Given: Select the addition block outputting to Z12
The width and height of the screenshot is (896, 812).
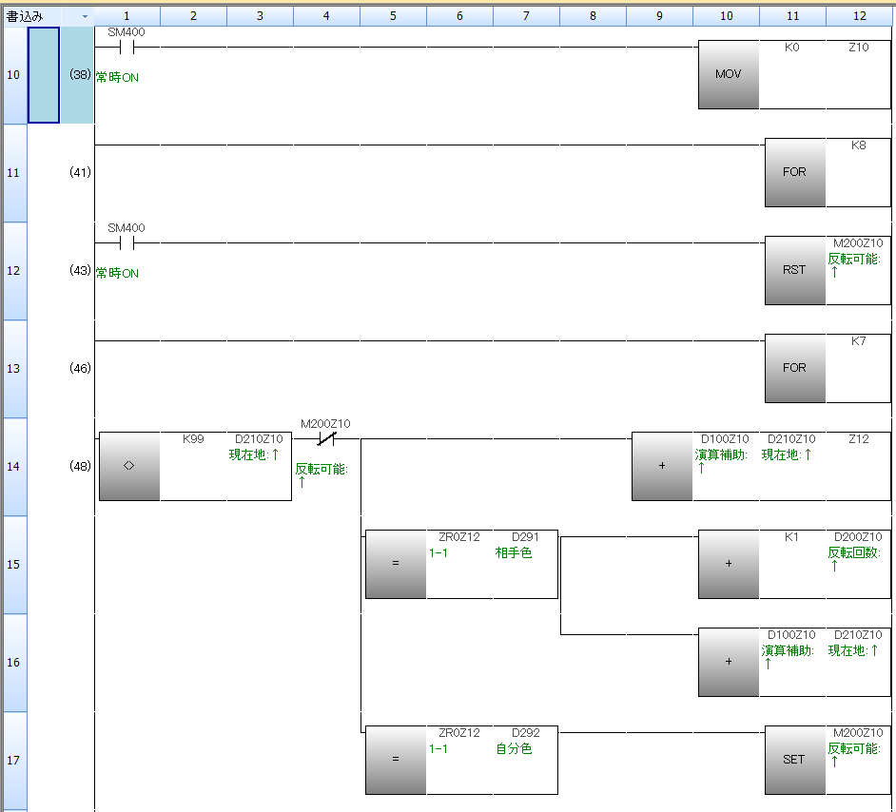Looking at the screenshot, I should pos(662,467).
